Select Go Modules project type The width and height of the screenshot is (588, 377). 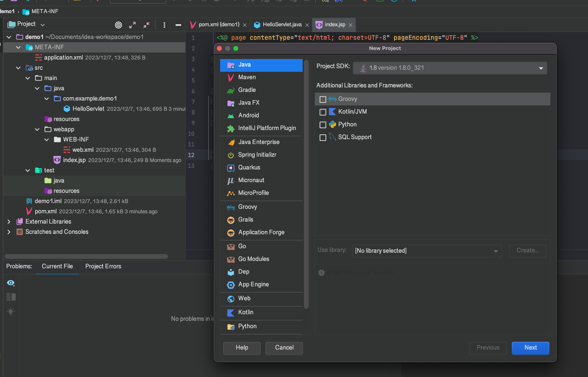click(x=261, y=259)
